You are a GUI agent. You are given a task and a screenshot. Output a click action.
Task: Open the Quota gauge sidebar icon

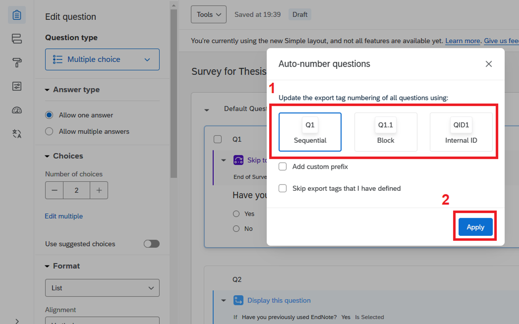(x=17, y=110)
